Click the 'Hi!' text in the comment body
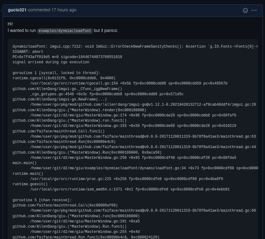 click(10, 24)
